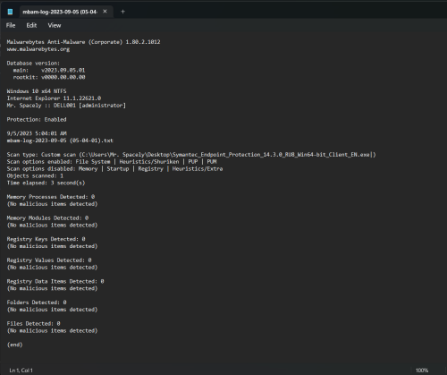The width and height of the screenshot is (447, 375).
Task: Place cursor on Malwarebytes Anti-Malware title line
Action: (83, 42)
